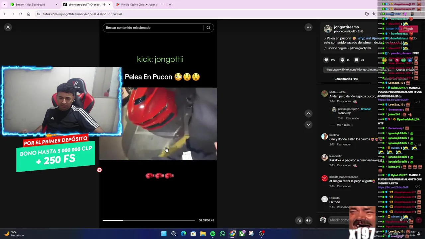
Task: Open the three-dot more options menu
Action: pyautogui.click(x=308, y=27)
